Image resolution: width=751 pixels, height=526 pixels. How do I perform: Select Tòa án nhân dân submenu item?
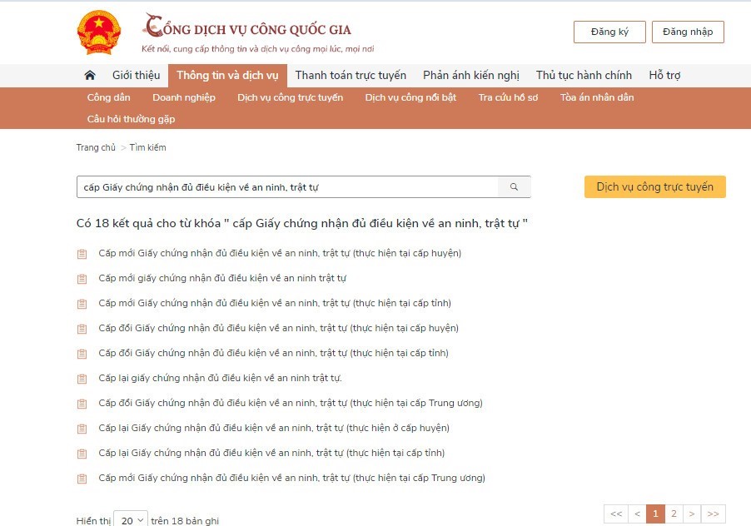[597, 97]
